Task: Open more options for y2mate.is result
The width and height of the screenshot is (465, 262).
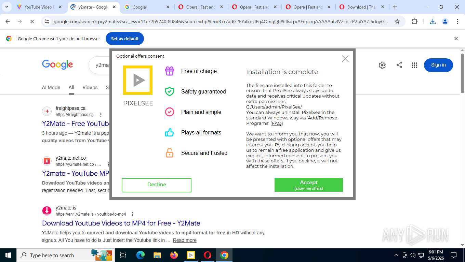Action: point(133,214)
